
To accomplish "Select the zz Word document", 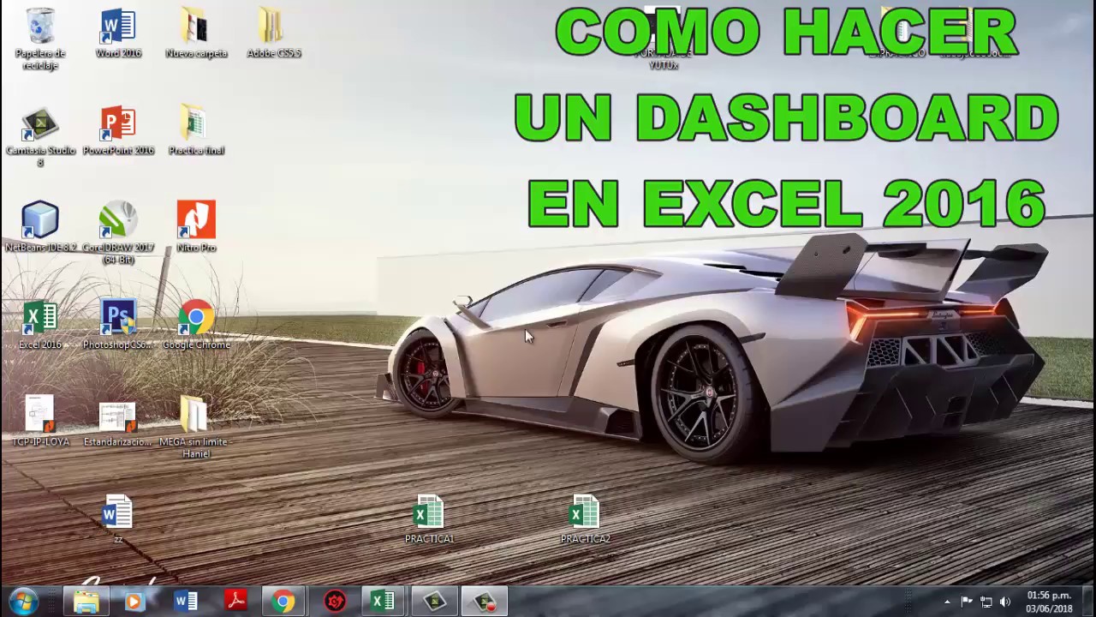I will click(118, 518).
